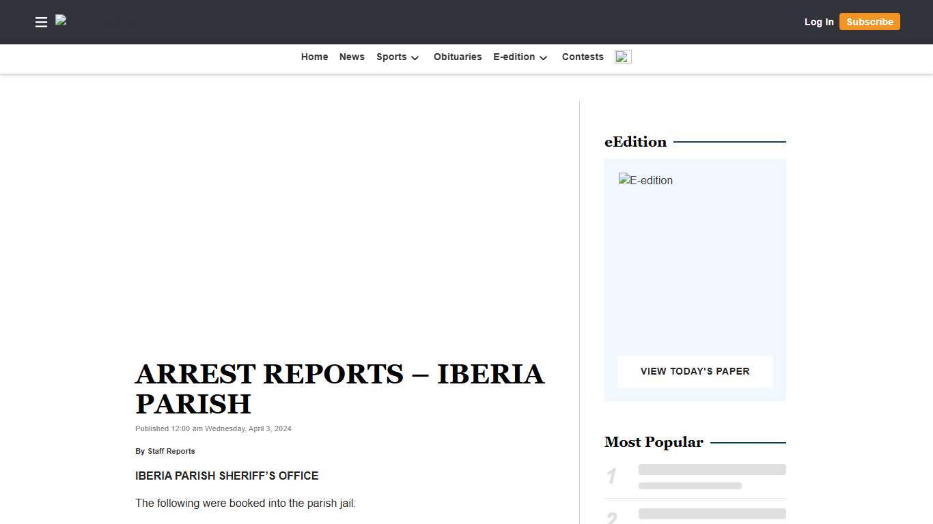
Task: Go to the News section
Action: tap(352, 57)
